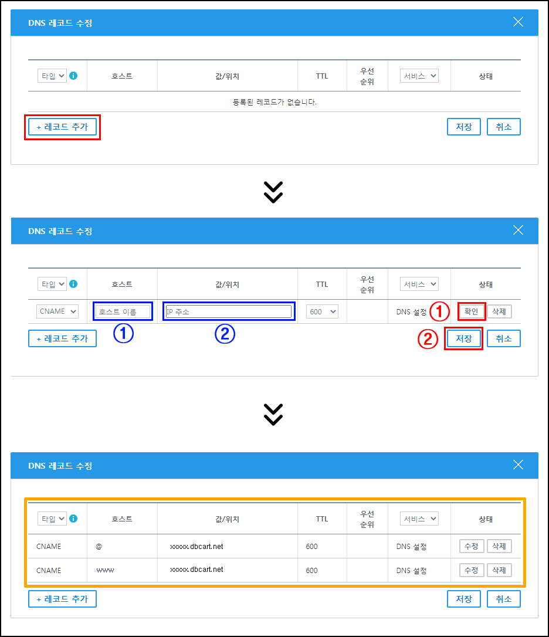Click 삭제 next to the 확인 button

[499, 311]
